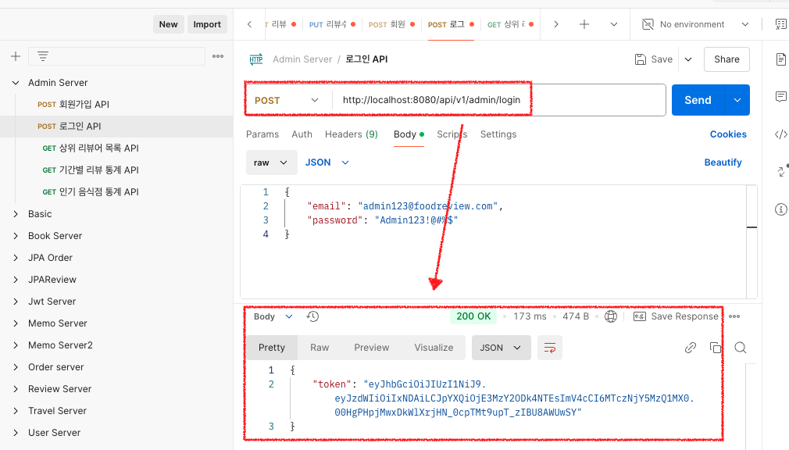Expand the JPA Order collection

click(16, 258)
